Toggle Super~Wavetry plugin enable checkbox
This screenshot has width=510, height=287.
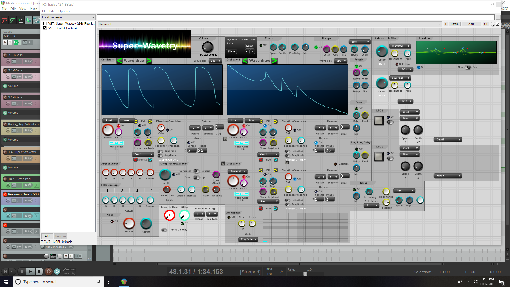click(x=45, y=23)
